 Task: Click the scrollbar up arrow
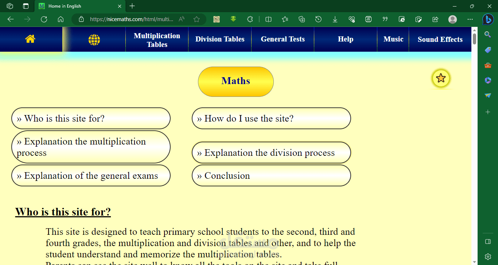click(474, 30)
